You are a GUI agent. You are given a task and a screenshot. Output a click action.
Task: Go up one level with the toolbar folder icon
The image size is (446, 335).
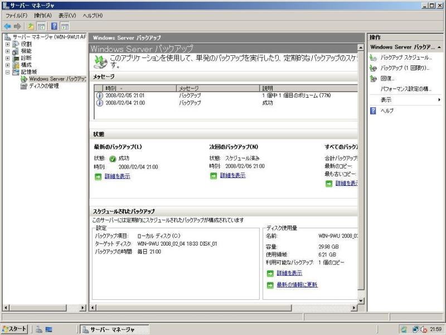[31, 26]
